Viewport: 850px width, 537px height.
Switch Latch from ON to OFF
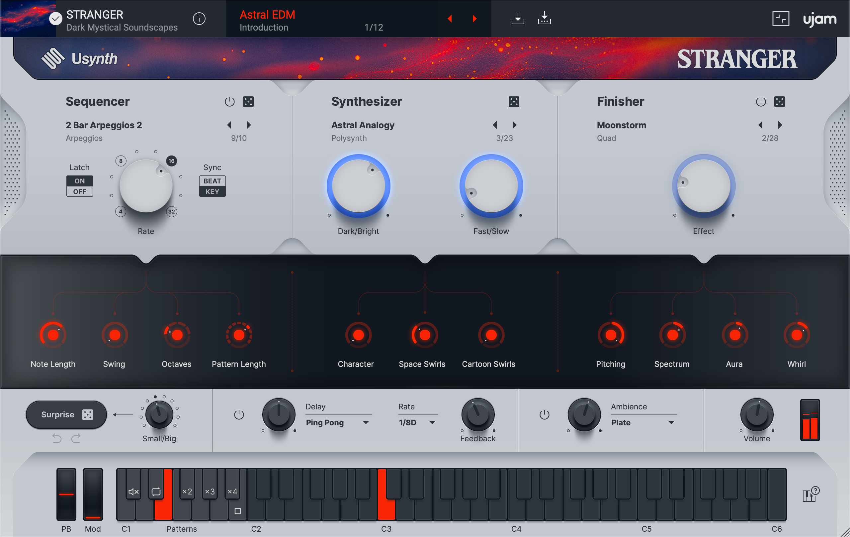(x=79, y=191)
